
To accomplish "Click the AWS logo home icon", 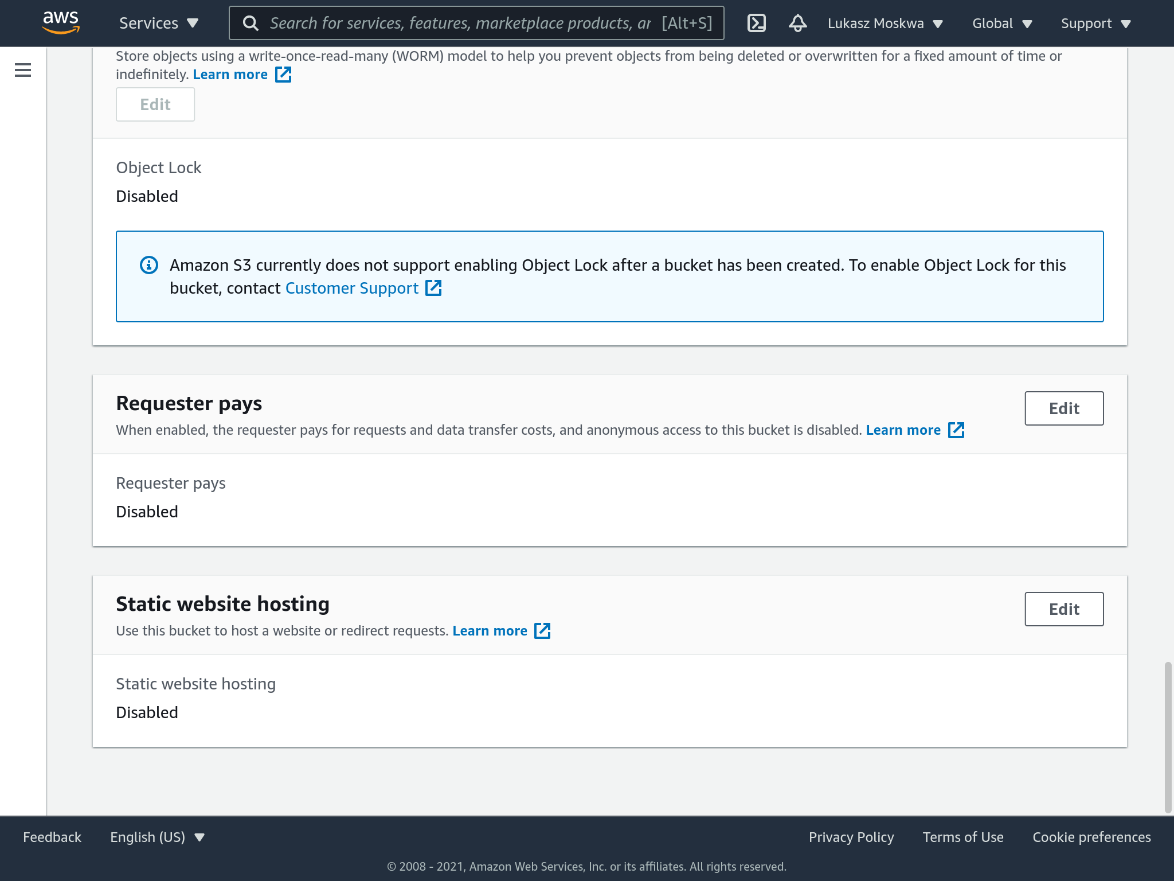I will [x=61, y=22].
